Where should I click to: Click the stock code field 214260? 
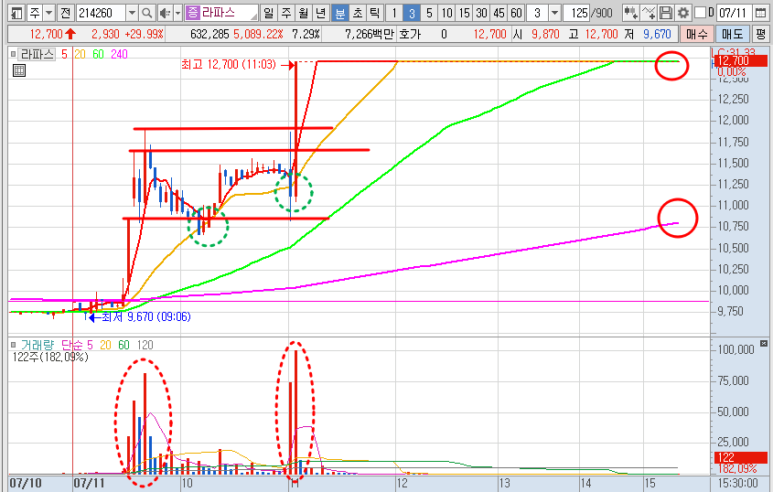101,13
